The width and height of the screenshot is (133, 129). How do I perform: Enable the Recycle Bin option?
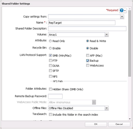(x=50, y=48)
